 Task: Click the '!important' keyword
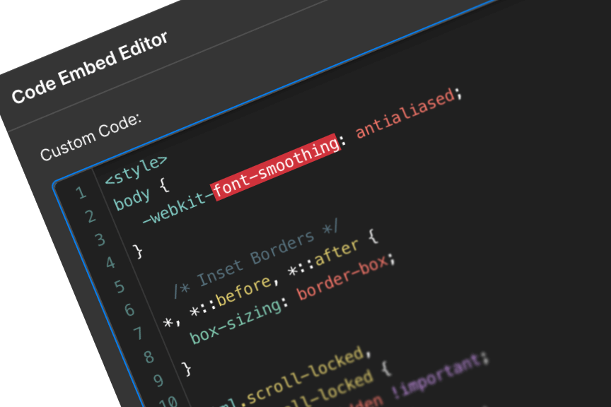coord(436,375)
